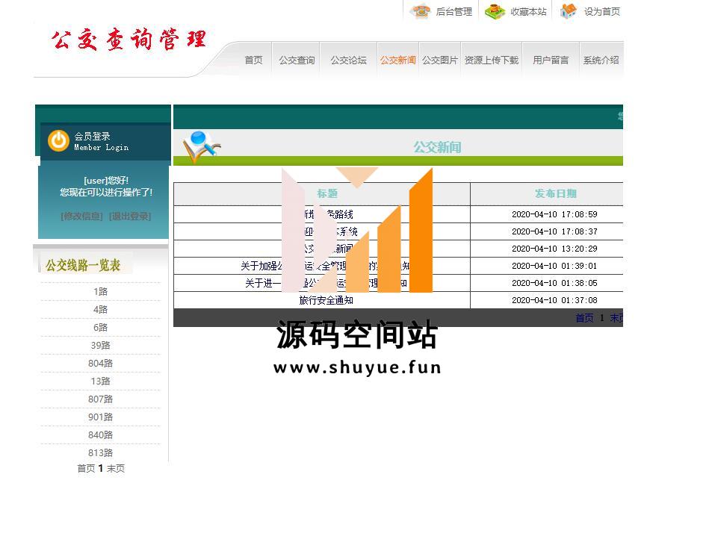The width and height of the screenshot is (715, 545).
Task: Click the 公交线路一览表 heading
Action: 83,265
